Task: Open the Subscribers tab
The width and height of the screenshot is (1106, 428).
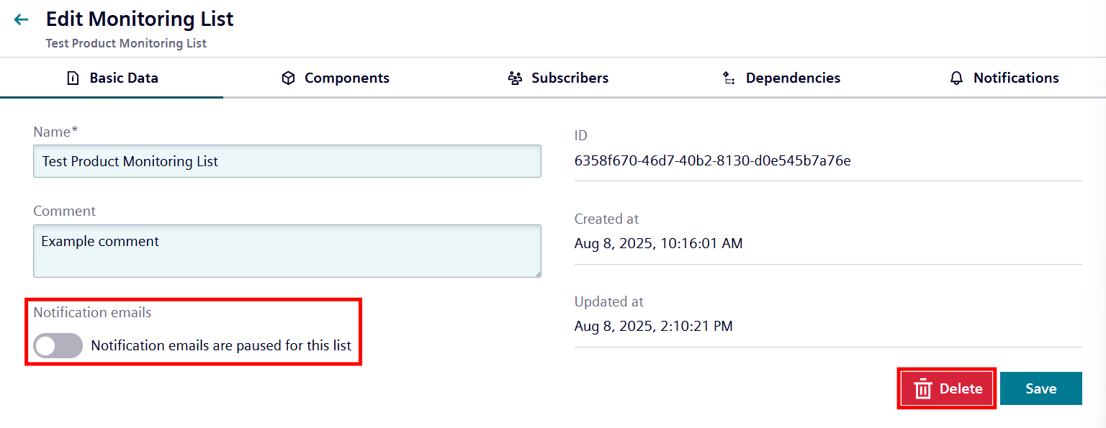Action: 558,77
